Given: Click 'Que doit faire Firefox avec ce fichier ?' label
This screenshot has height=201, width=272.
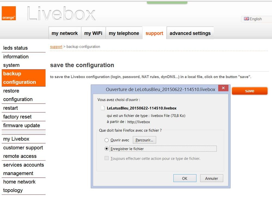Looking at the screenshot, I should [x=130, y=130].
